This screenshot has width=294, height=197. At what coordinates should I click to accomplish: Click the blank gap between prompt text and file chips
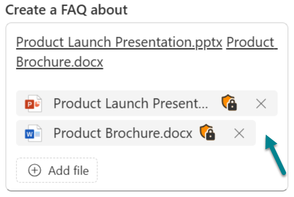pos(146,80)
